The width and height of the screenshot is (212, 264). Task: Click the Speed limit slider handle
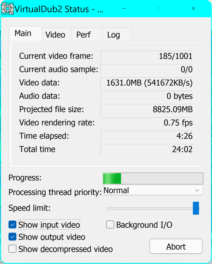tap(196, 208)
